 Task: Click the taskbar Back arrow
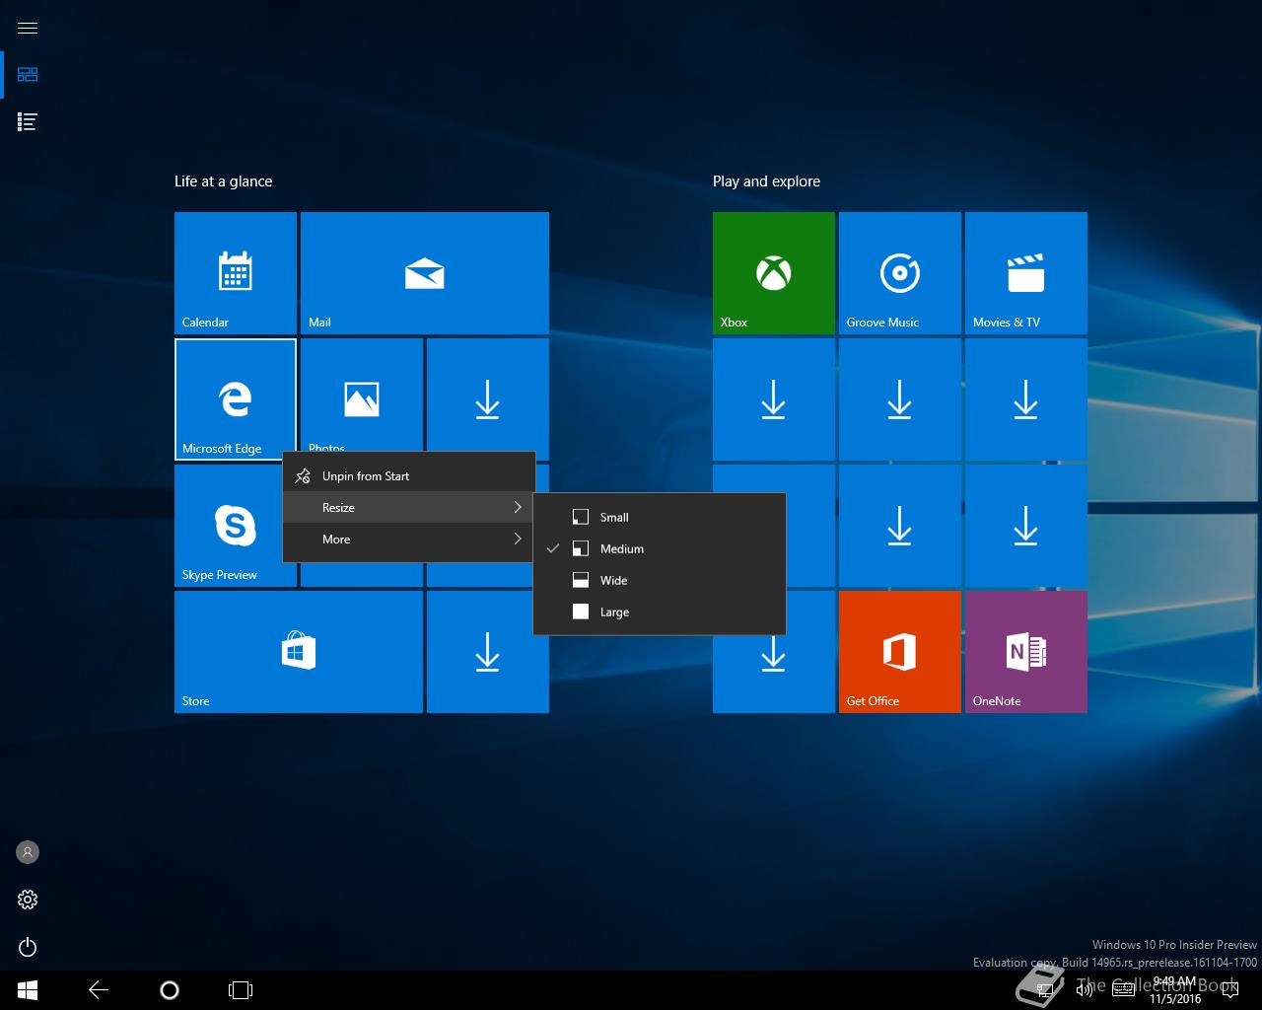tap(99, 990)
